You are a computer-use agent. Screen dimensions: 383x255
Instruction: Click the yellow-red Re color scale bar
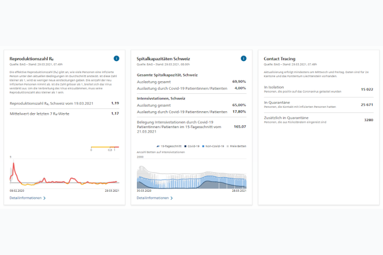coord(105,147)
